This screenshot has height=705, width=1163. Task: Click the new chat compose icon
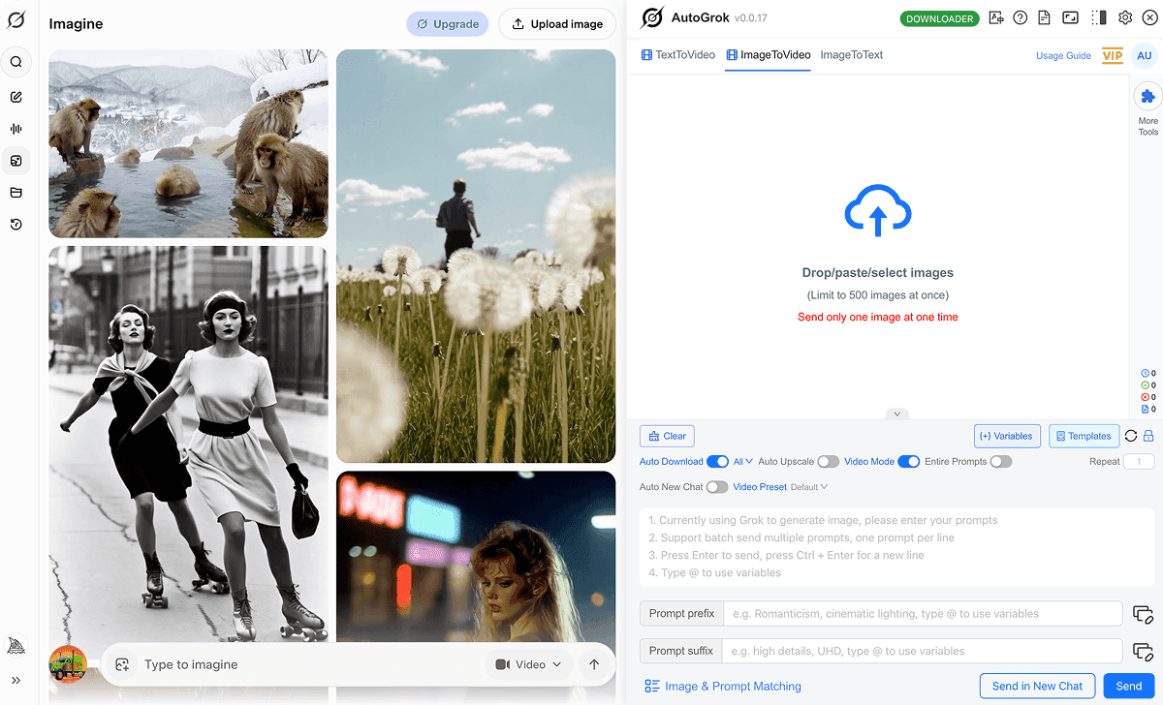point(16,97)
